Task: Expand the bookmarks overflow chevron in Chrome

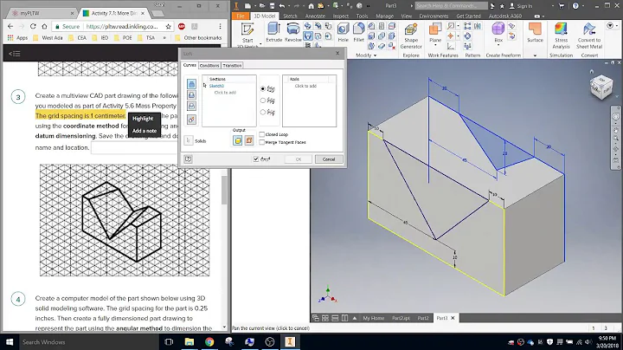Action: point(164,38)
